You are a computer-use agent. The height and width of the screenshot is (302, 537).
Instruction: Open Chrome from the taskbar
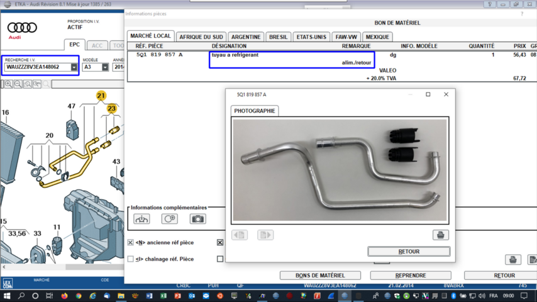click(x=79, y=296)
